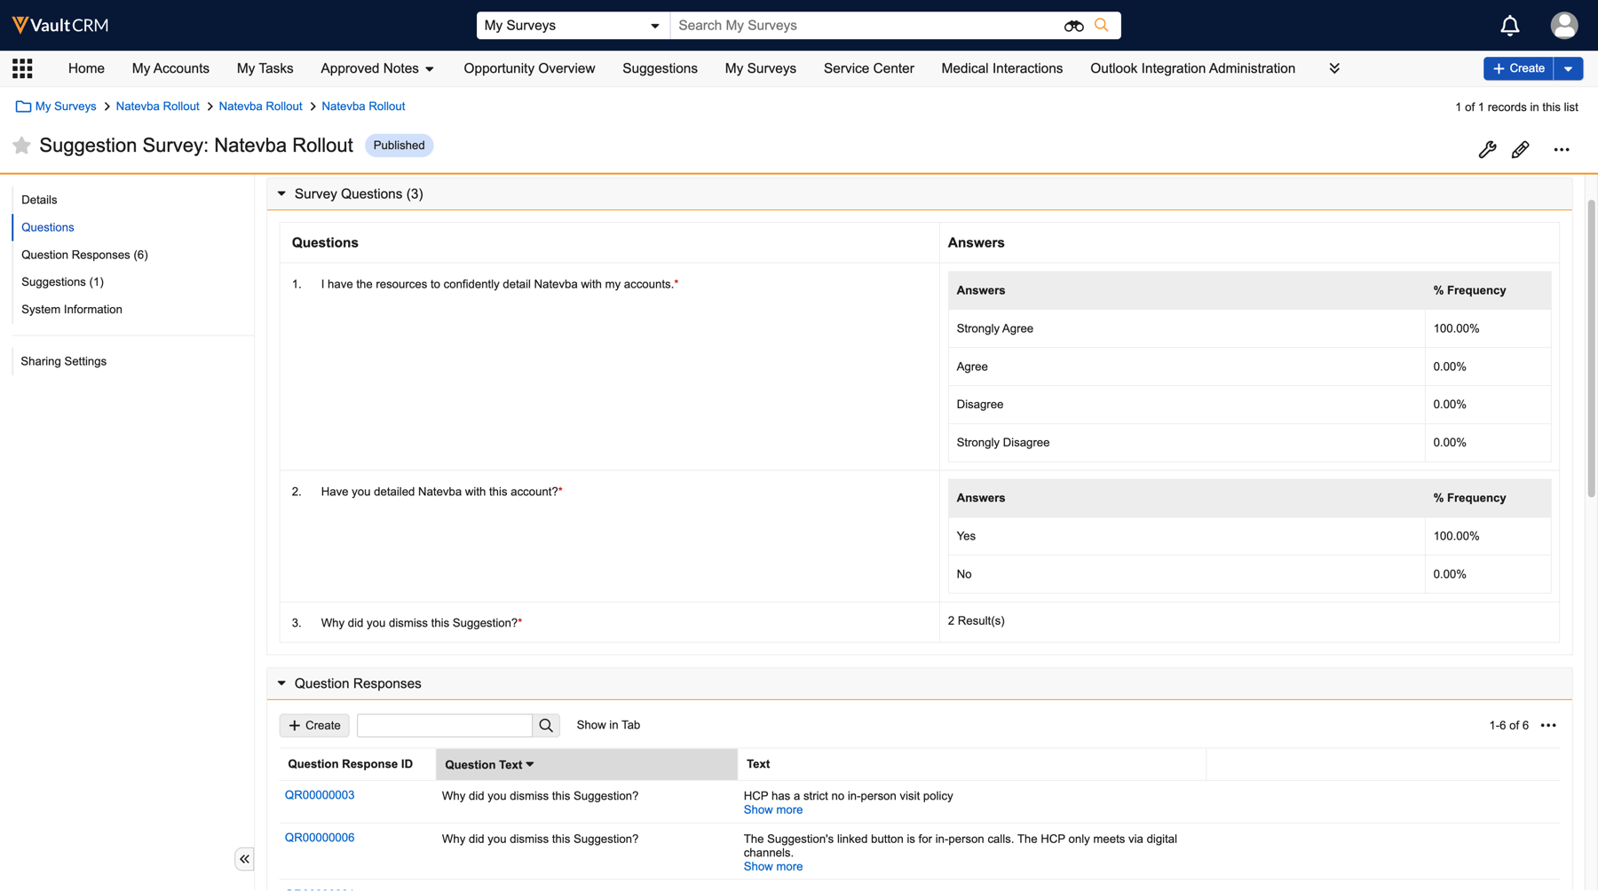The image size is (1598, 891).
Task: Show more navigation tabs chevron
Action: (1333, 68)
